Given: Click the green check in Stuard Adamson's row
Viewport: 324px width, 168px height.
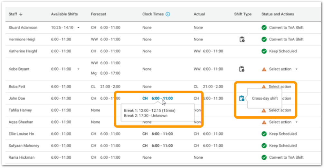Looking at the screenshot, I should click(264, 28).
